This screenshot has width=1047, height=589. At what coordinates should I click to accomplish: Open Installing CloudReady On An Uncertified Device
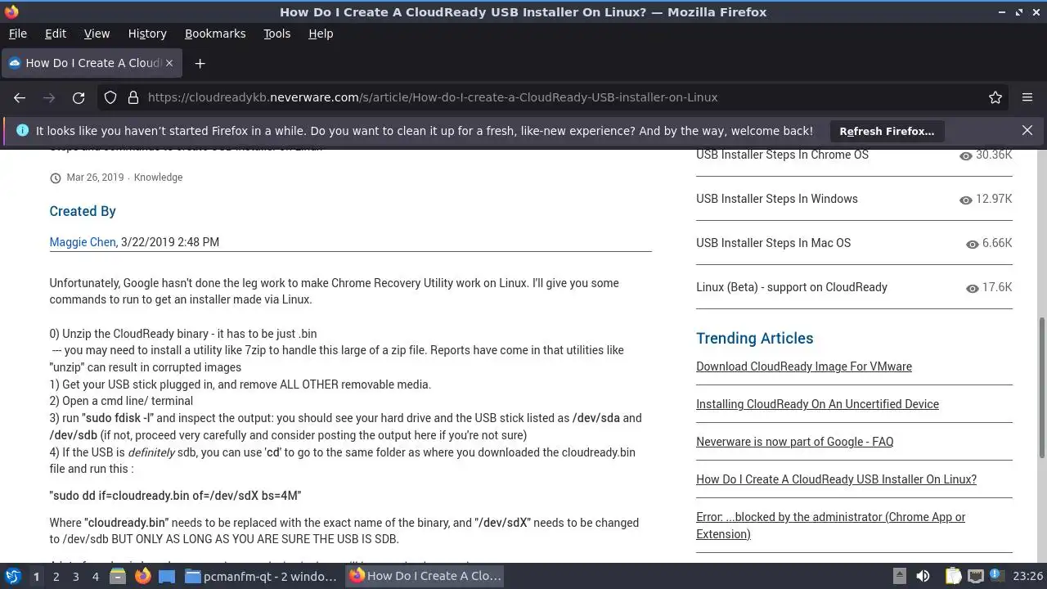coord(817,404)
